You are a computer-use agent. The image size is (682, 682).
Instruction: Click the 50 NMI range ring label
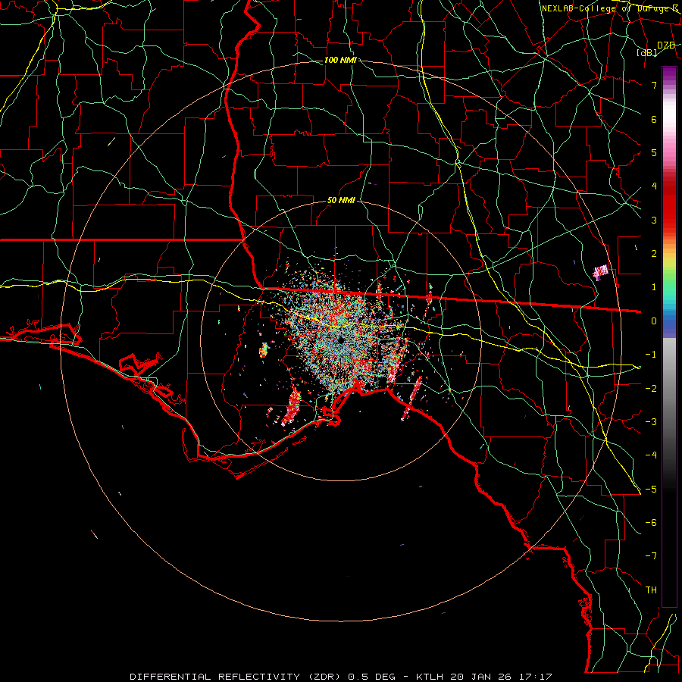click(341, 201)
